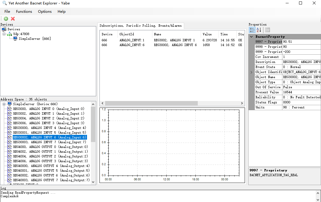Viewport: 321px width, 202px height.
Task: Click the icon beside REG3002, ANALOG INPUT 1
Action: 10,113
